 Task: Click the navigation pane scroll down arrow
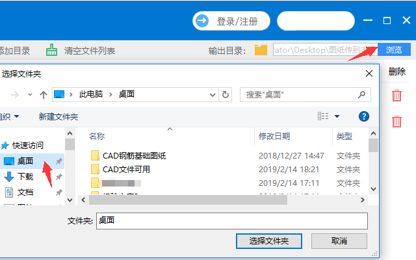(x=70, y=200)
